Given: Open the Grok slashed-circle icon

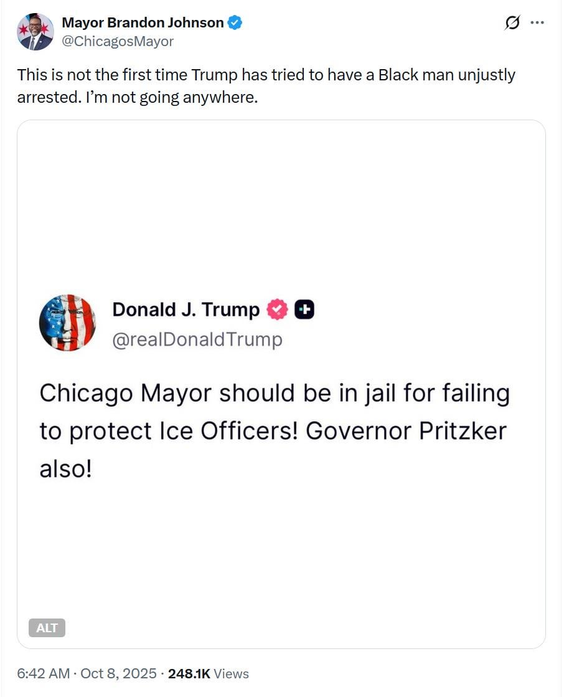Looking at the screenshot, I should click(512, 24).
